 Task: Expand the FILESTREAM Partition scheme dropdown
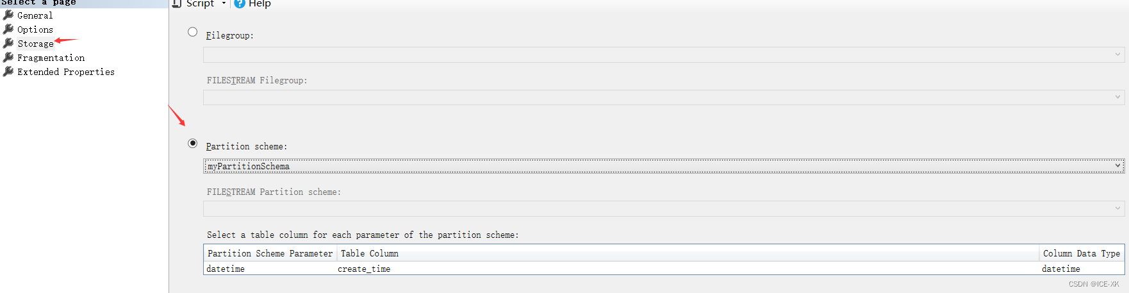click(1117, 208)
